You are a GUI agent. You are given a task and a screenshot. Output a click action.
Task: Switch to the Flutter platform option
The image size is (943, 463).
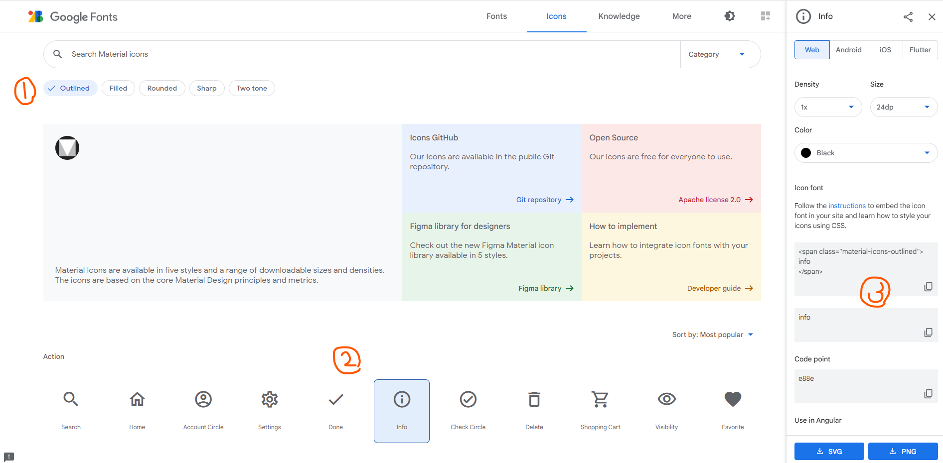920,50
